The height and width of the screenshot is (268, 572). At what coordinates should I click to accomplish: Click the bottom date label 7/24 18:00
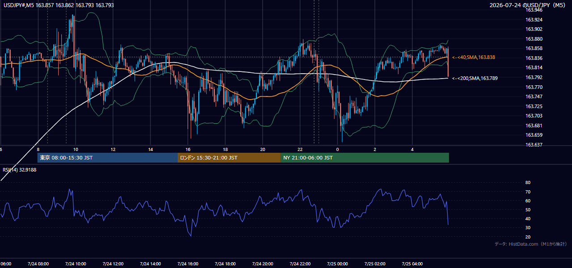(x=225, y=264)
